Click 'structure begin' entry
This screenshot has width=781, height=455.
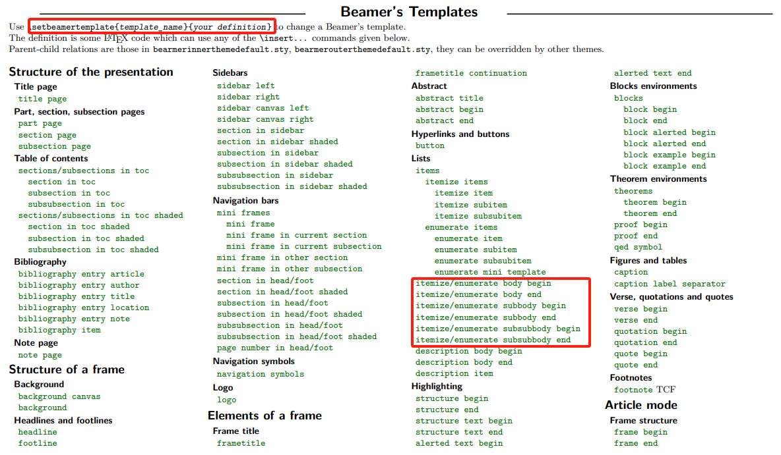tap(452, 399)
